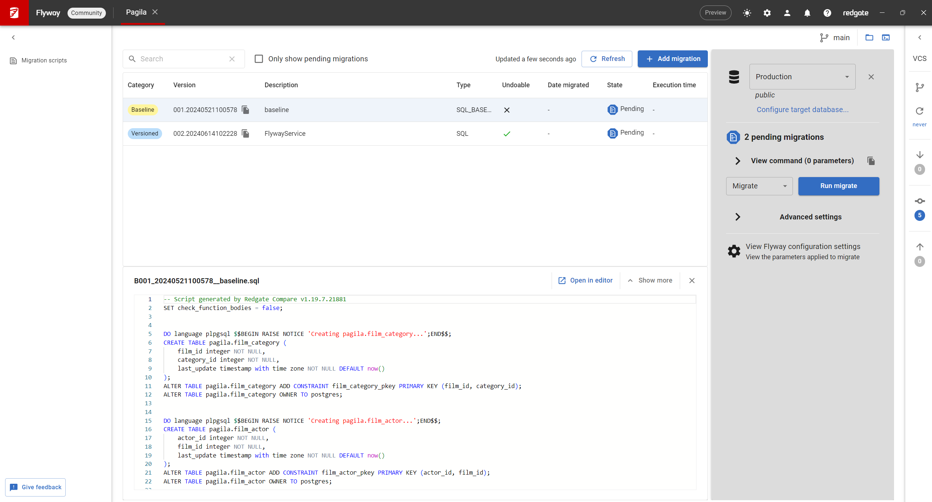
Task: Toggle the light/dark theme sun icon
Action: click(747, 13)
